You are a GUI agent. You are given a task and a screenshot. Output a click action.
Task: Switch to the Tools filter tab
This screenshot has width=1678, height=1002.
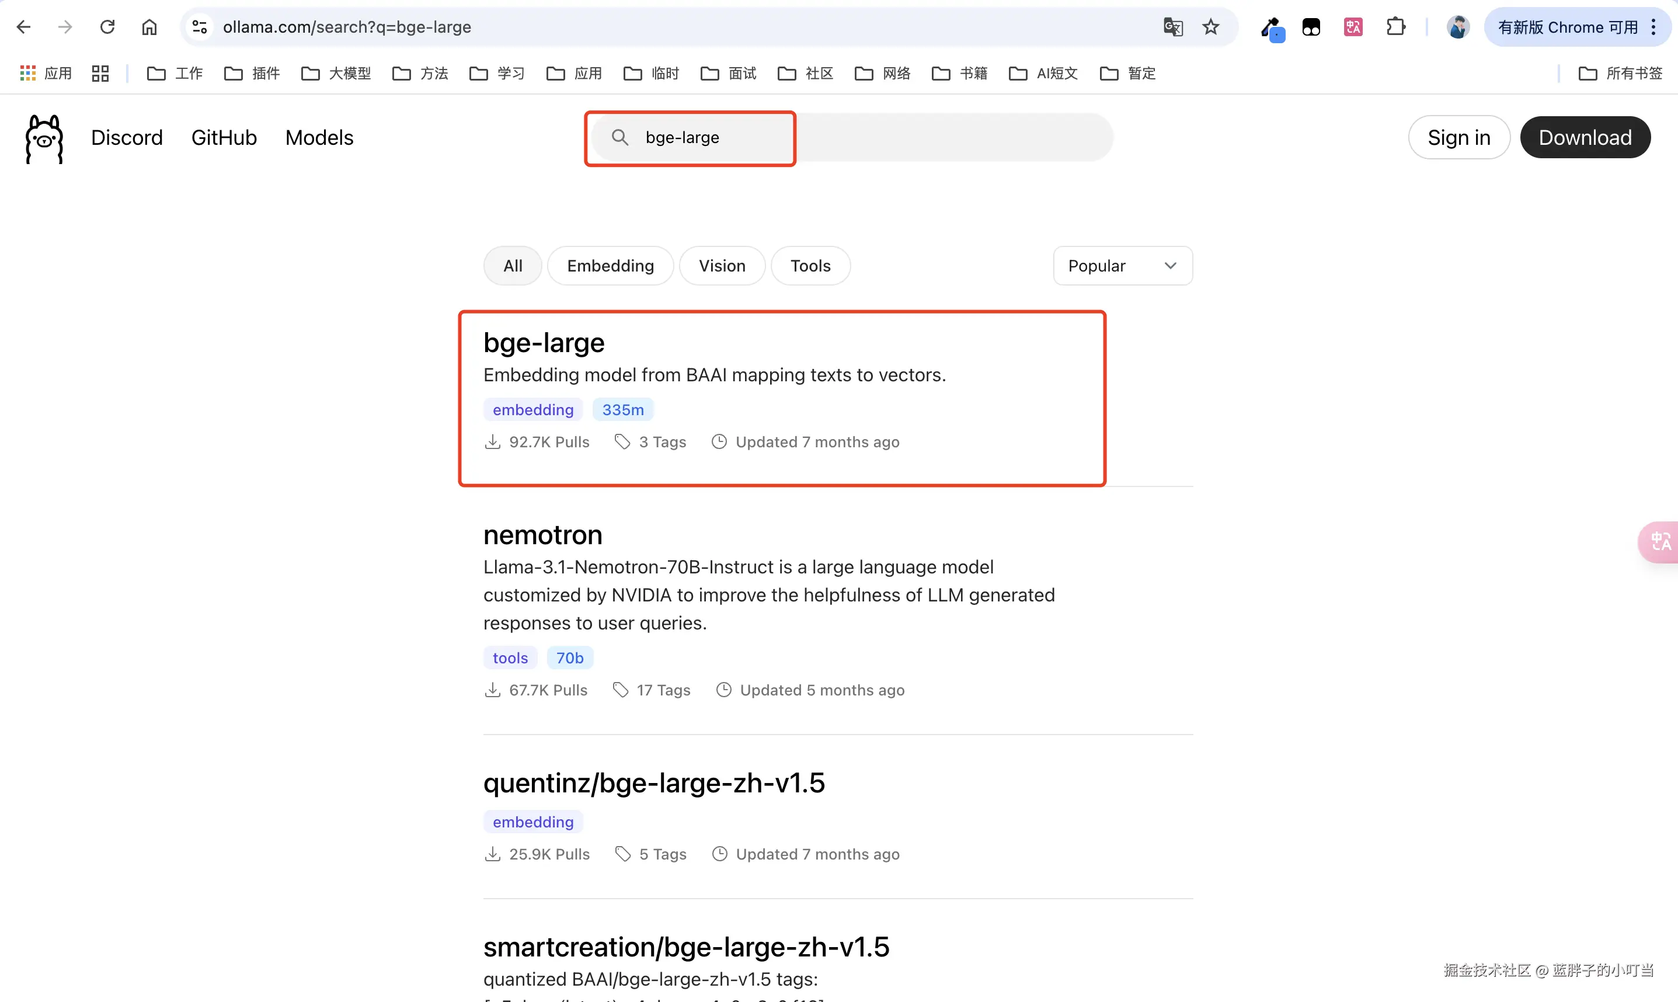click(x=810, y=265)
